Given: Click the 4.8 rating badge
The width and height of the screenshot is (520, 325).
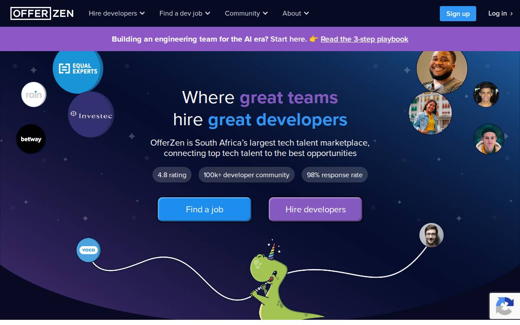Looking at the screenshot, I should [172, 175].
